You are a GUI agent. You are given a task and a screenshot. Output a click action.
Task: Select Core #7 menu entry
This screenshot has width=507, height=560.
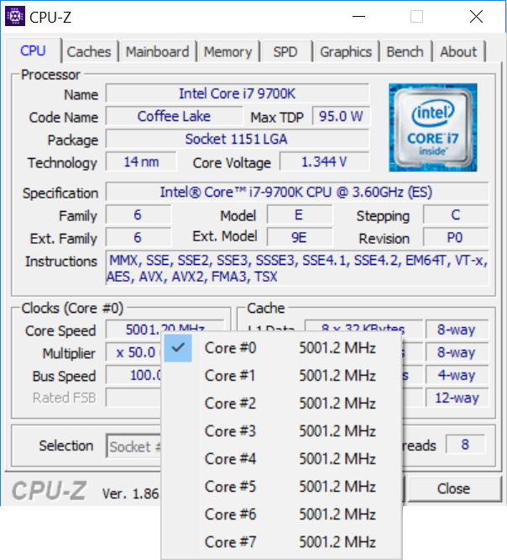pos(282,542)
